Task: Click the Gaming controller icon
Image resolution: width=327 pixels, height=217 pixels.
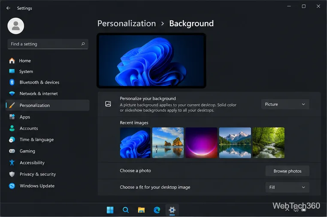Action: coord(12,151)
